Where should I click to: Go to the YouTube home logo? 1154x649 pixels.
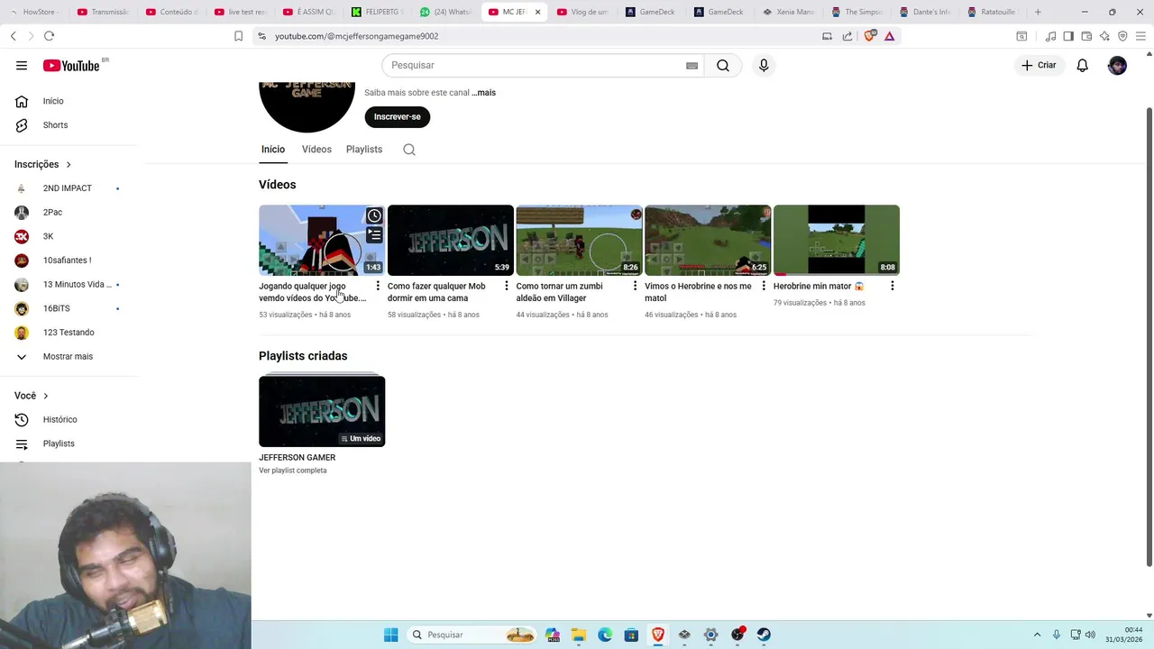point(70,66)
